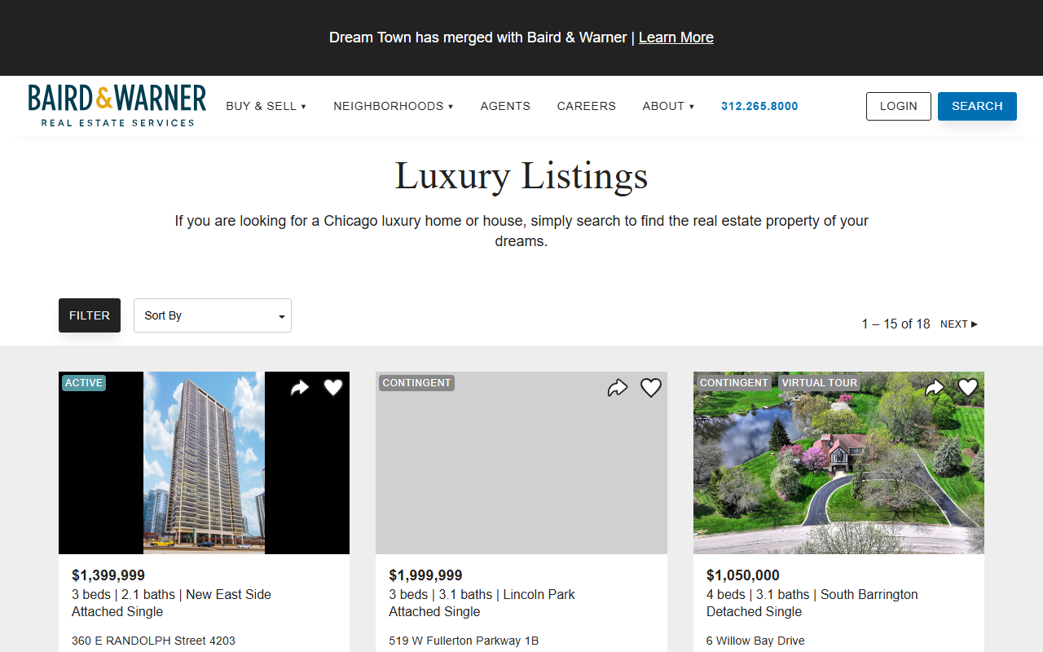The image size is (1043, 652).
Task: Click the Login button
Action: coord(899,106)
